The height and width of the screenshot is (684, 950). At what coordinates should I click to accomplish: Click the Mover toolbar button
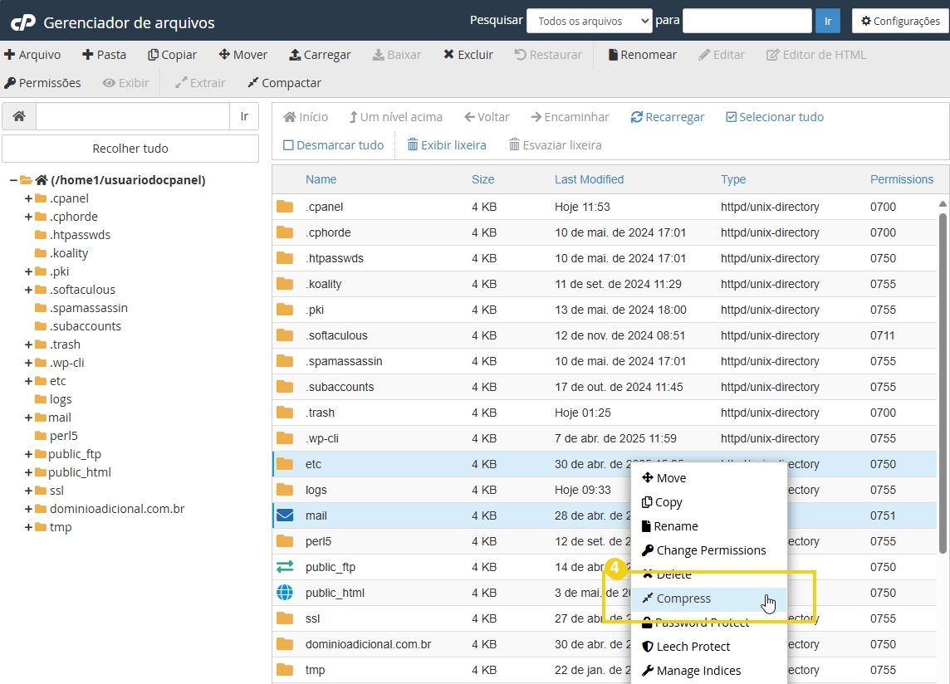coord(243,55)
